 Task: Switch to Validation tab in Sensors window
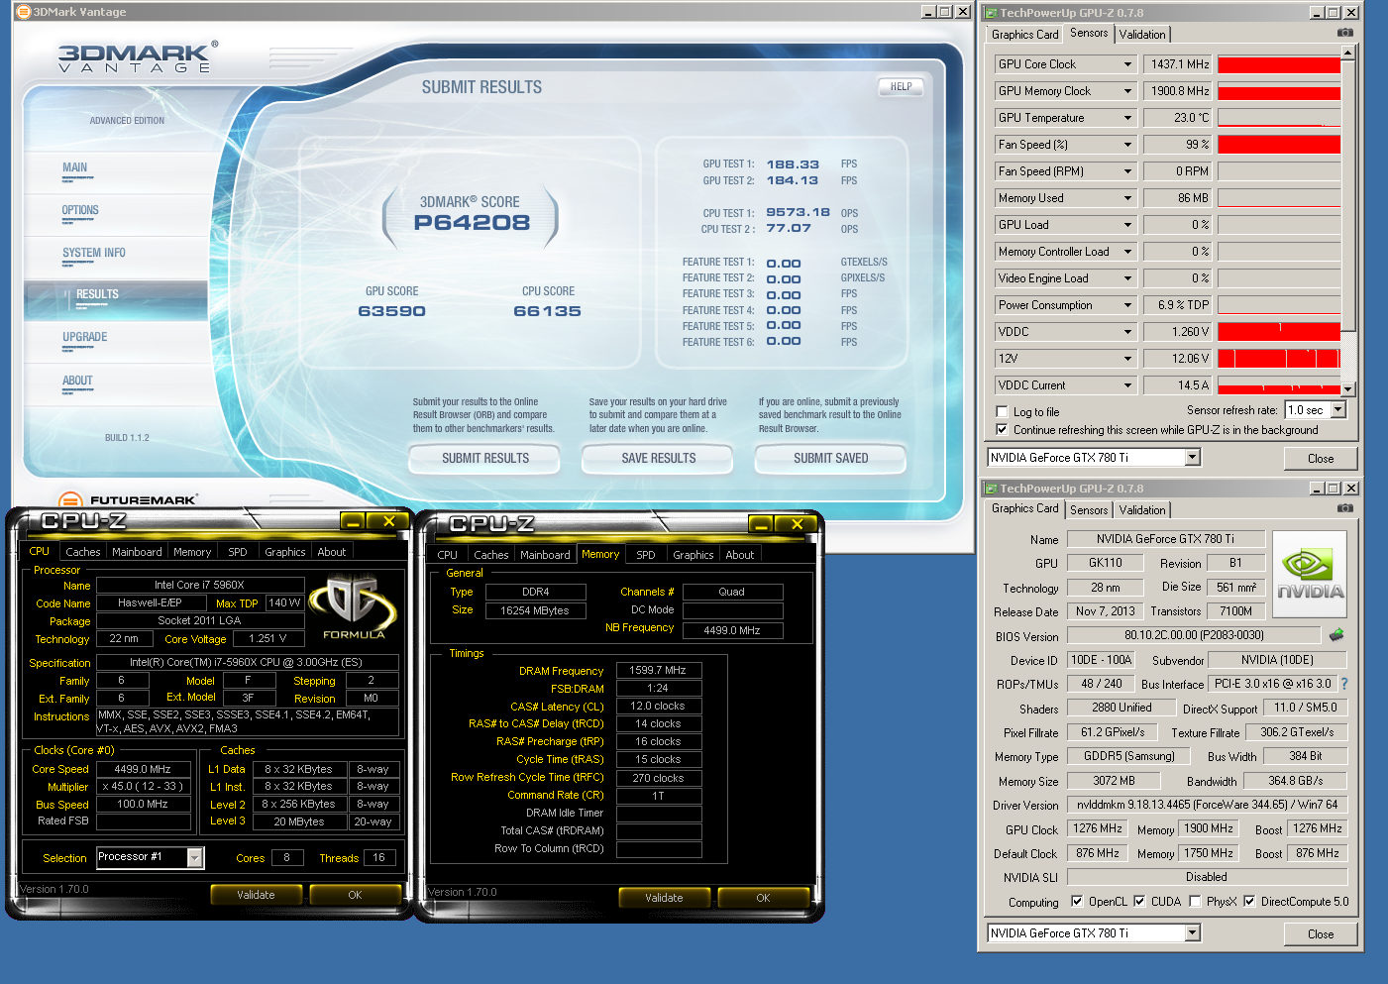point(1142,35)
